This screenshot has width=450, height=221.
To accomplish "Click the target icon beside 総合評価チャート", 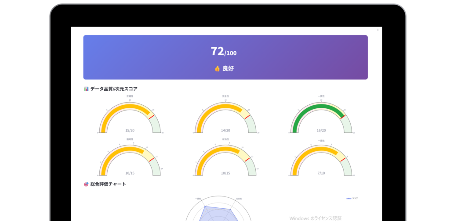I will click(86, 184).
